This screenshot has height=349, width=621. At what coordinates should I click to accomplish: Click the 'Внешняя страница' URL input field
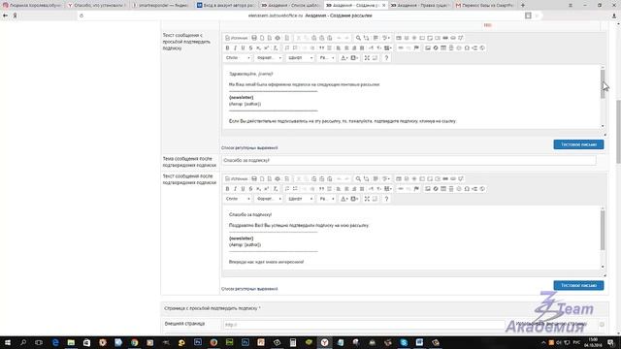point(364,325)
